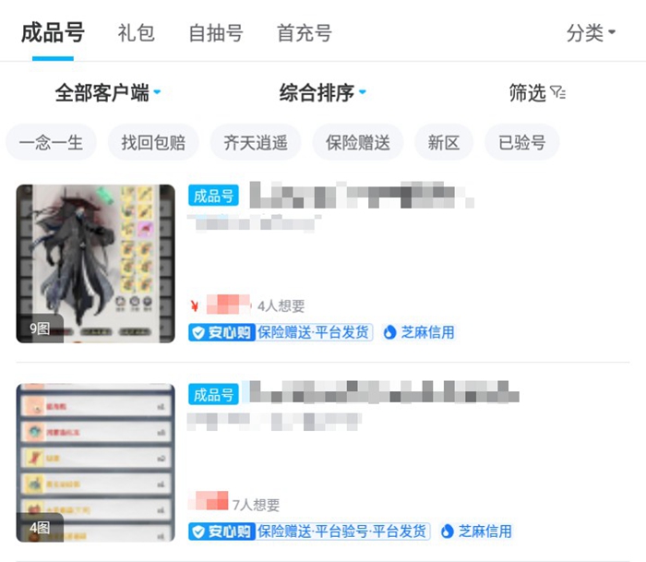
Task: Open the character thumbnail of first listing
Action: click(x=96, y=264)
